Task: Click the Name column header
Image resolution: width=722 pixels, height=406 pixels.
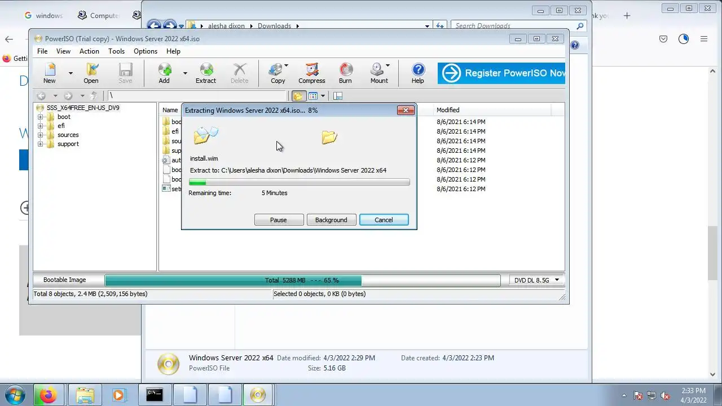Action: [170, 110]
